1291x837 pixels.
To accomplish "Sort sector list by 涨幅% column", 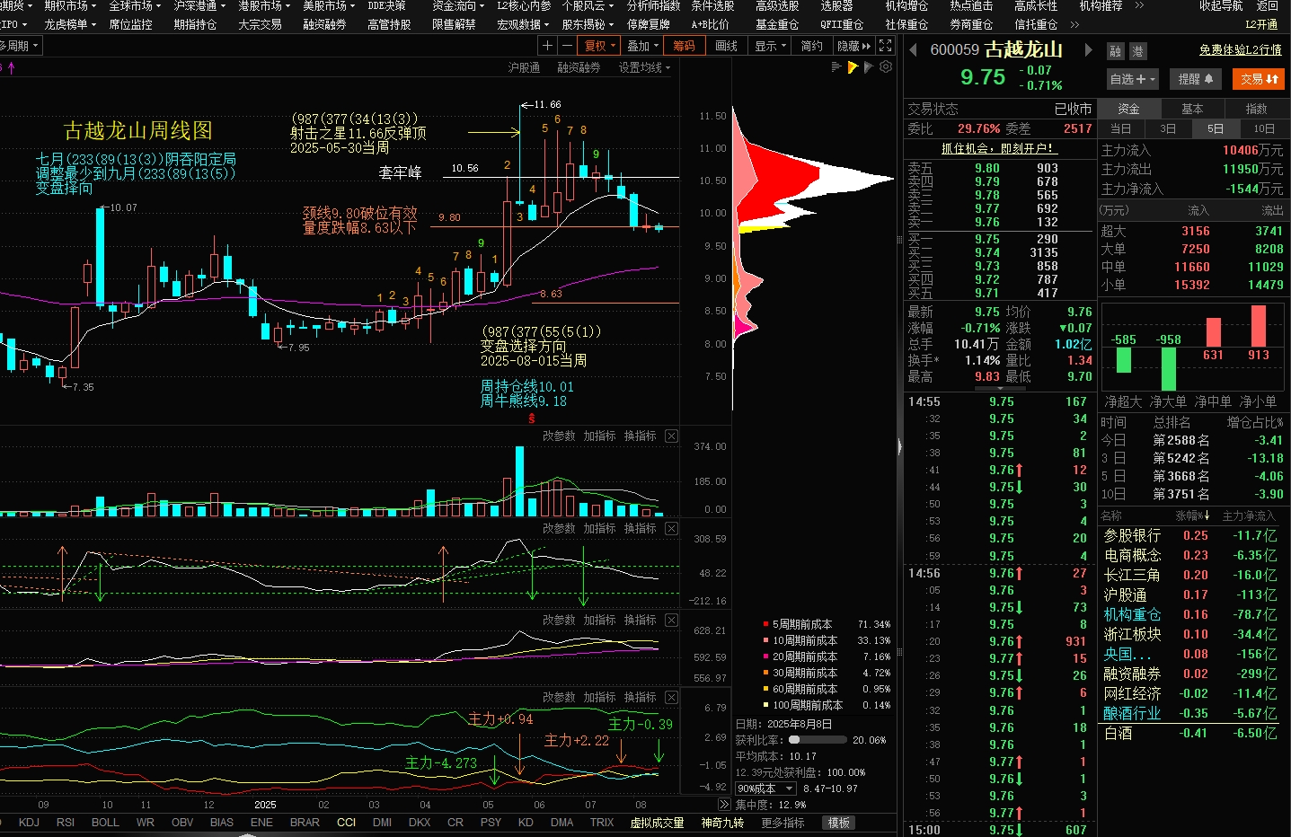I will pyautogui.click(x=1192, y=515).
